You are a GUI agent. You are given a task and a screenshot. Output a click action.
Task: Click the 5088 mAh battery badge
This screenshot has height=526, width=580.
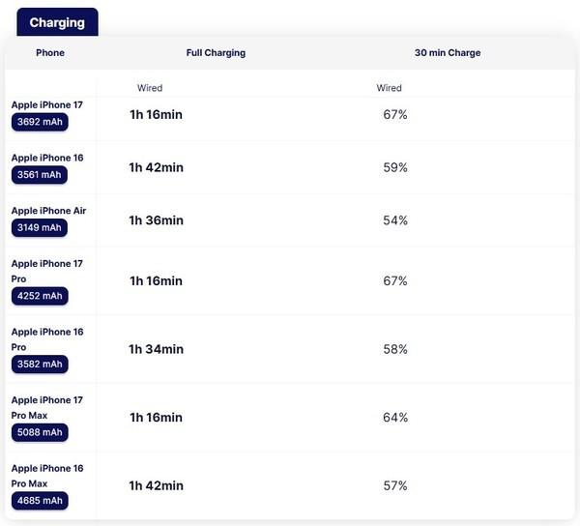(40, 432)
